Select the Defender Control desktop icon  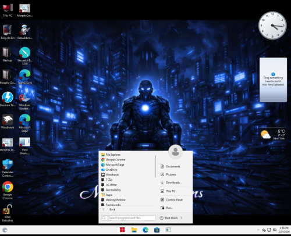point(8,168)
